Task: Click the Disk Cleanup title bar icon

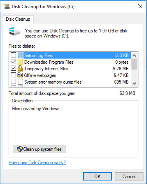Action: coord(7,7)
